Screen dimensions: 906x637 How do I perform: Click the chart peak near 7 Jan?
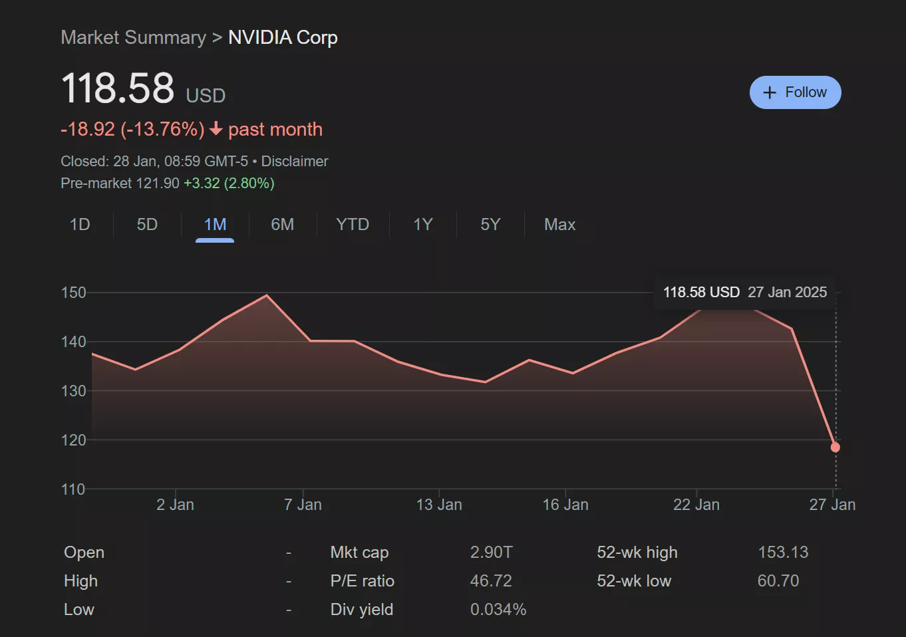tap(267, 295)
